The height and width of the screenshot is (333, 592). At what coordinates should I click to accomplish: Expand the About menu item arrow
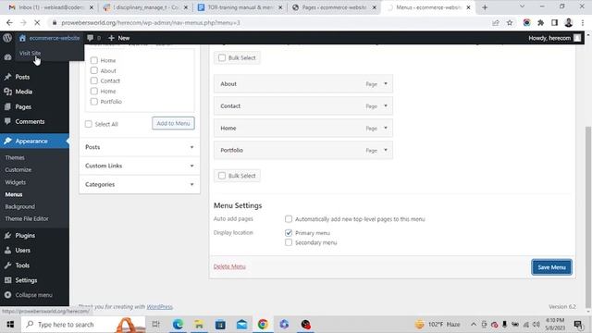pos(386,84)
